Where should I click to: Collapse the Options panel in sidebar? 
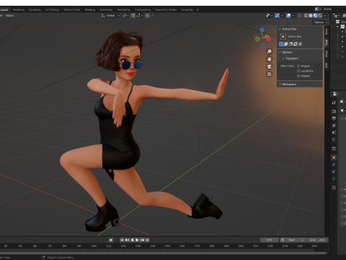(x=280, y=52)
